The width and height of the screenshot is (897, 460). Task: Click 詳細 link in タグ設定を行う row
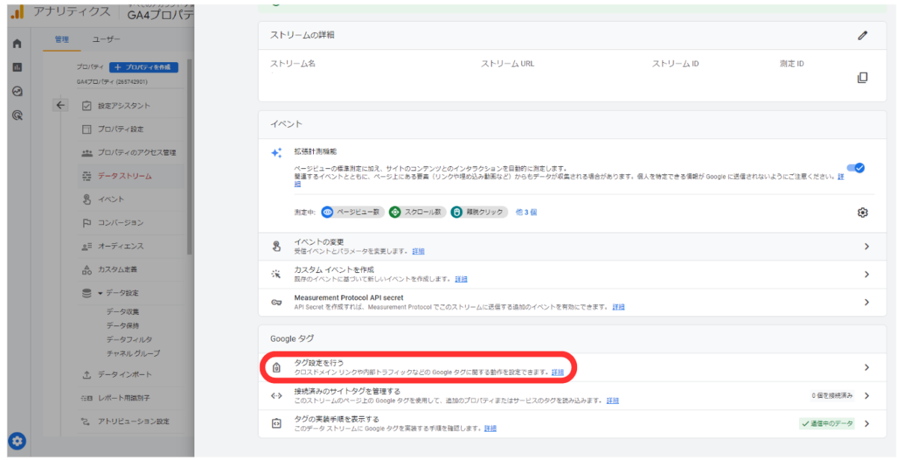click(558, 372)
